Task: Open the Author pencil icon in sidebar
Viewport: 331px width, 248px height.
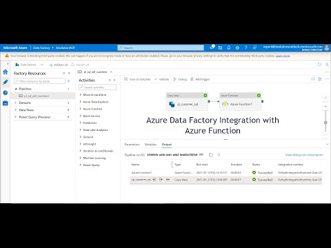Action: [6, 82]
